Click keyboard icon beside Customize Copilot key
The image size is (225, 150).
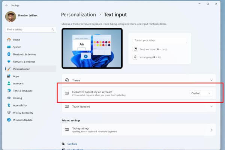pos(67,93)
